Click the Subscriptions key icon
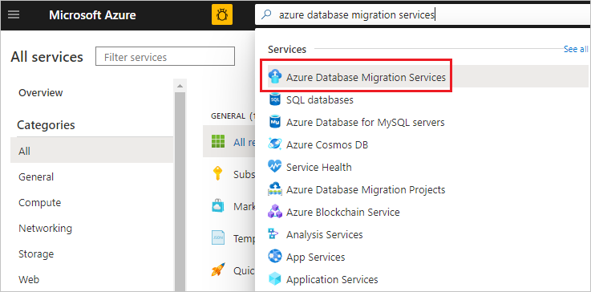This screenshot has height=292, width=591. click(218, 174)
